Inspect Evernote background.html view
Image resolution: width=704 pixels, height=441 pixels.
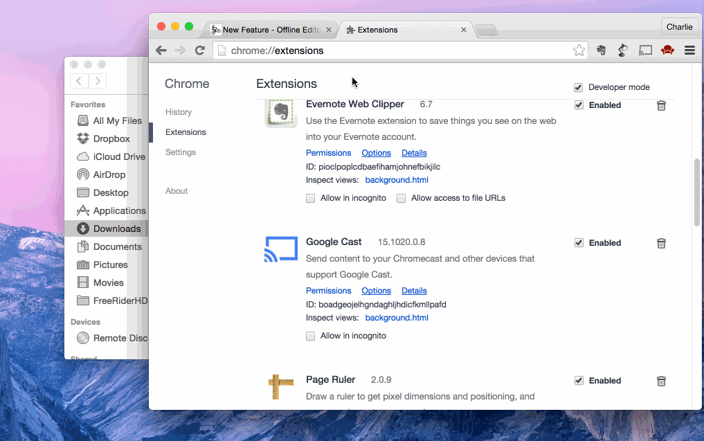(397, 179)
